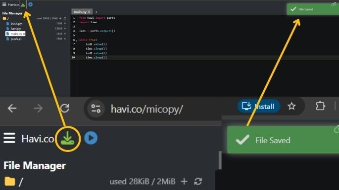339x190 pixels.
Task: Click code line 4 with ports.output1()
Action: pyautogui.click(x=97, y=31)
